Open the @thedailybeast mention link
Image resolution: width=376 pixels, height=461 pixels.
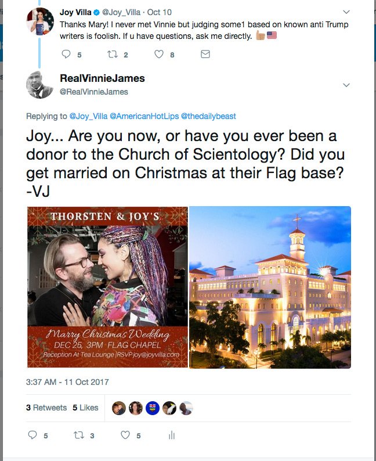pos(208,116)
